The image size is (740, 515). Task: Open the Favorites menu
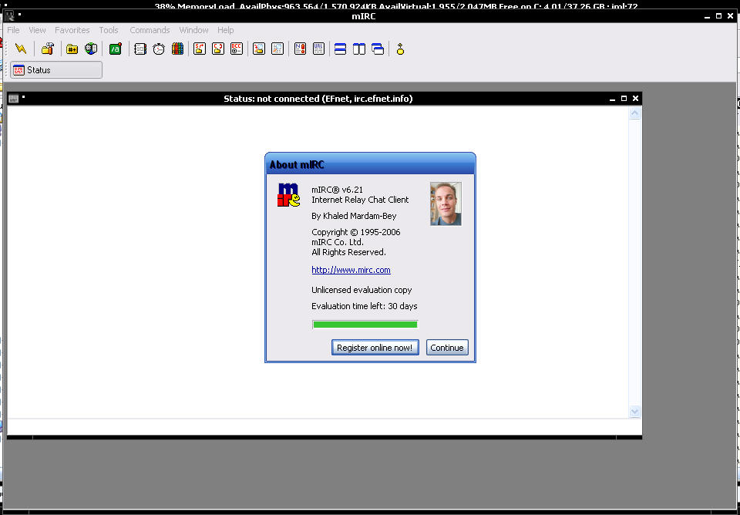(x=72, y=30)
